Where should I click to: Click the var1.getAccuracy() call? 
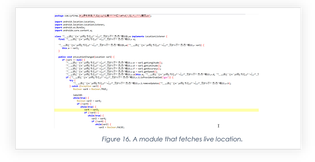point(149,69)
